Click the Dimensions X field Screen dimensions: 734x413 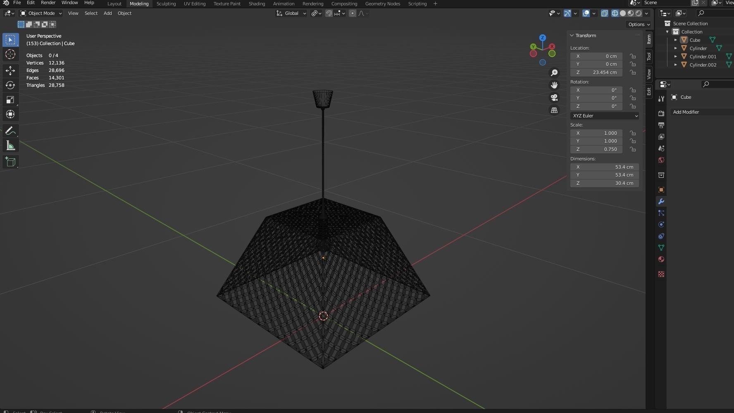tap(605, 167)
